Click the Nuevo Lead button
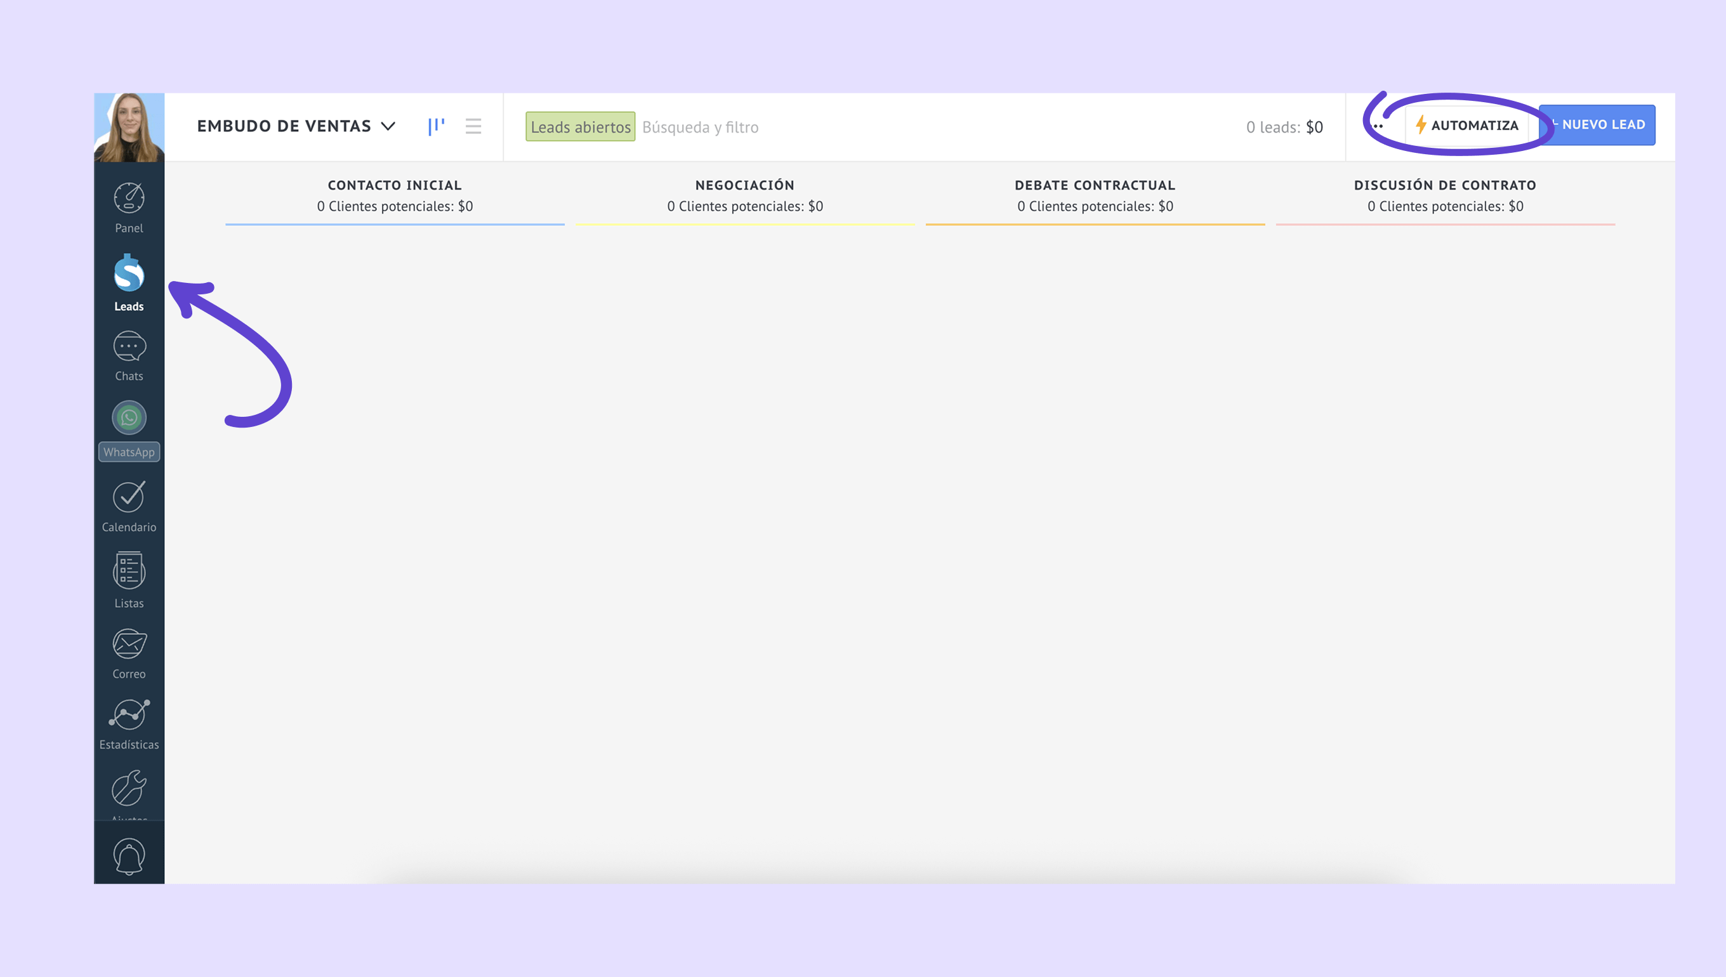The width and height of the screenshot is (1726, 977). click(x=1597, y=125)
